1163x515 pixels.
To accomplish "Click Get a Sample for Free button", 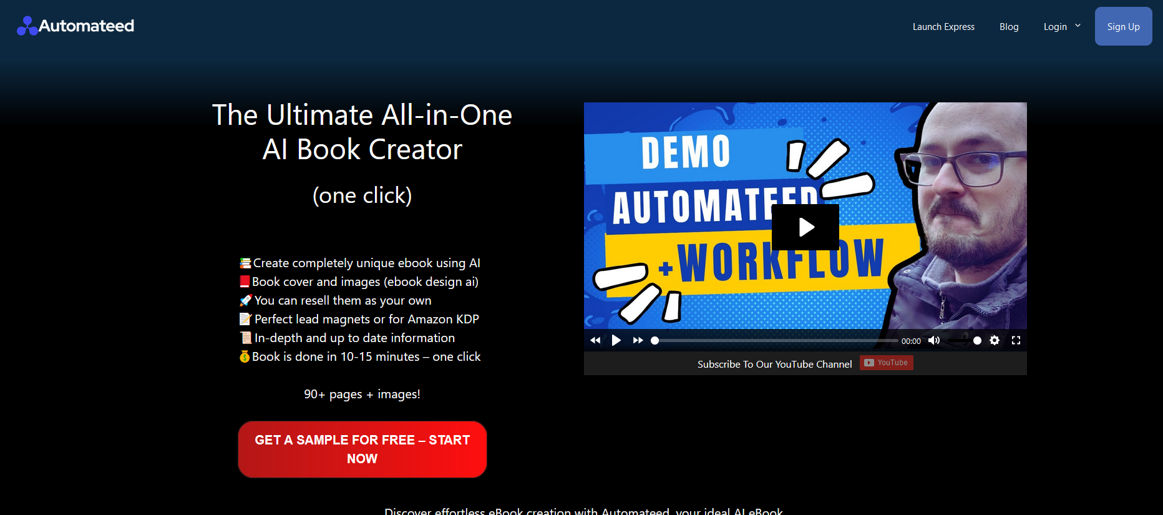I will [362, 449].
